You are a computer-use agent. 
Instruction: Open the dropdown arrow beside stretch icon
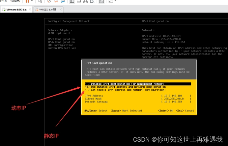[x=115, y=1]
